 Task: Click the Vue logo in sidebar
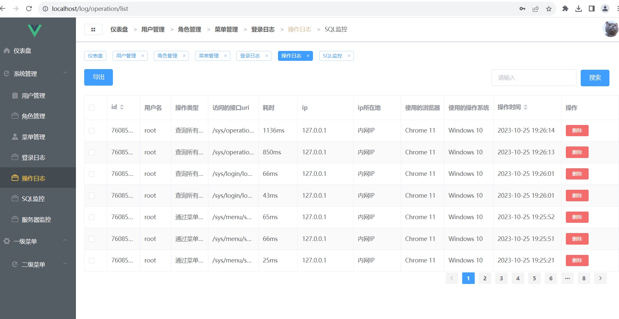coord(35,31)
